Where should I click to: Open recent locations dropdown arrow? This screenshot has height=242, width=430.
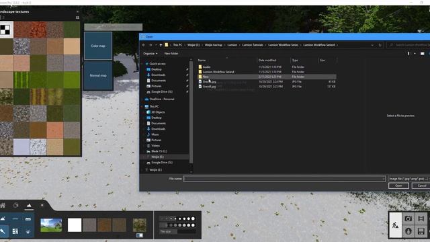(156, 45)
